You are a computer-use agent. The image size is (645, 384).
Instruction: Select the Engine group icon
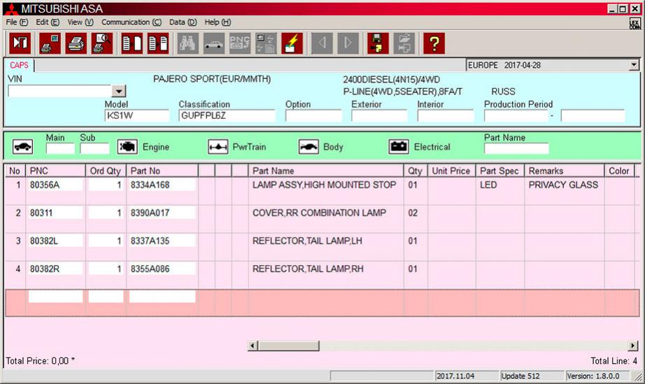[127, 147]
